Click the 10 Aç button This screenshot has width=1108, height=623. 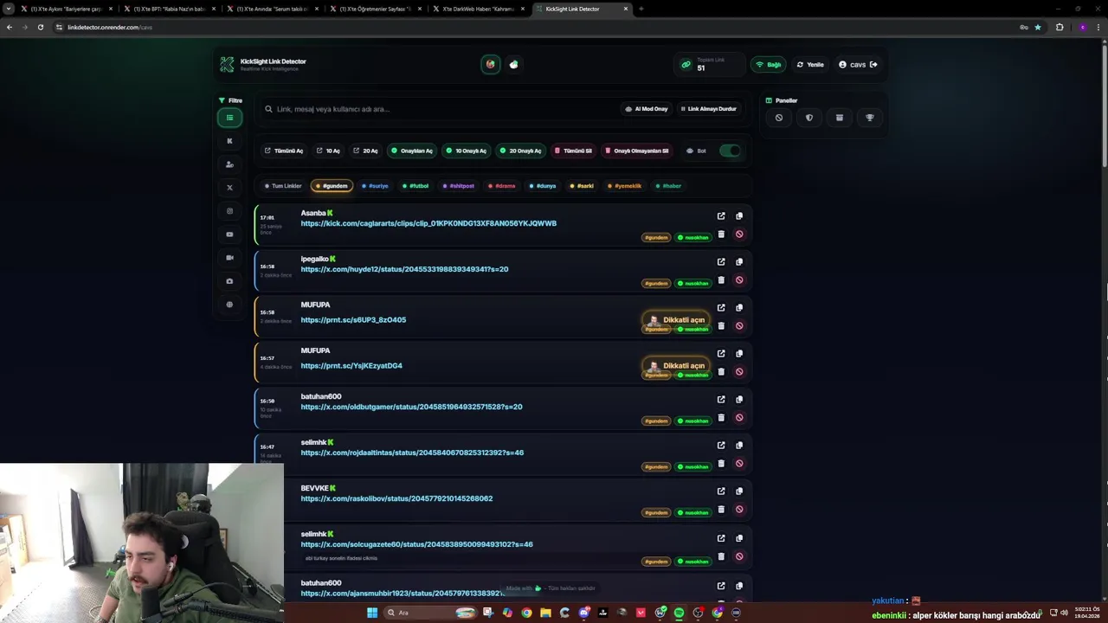pos(328,151)
